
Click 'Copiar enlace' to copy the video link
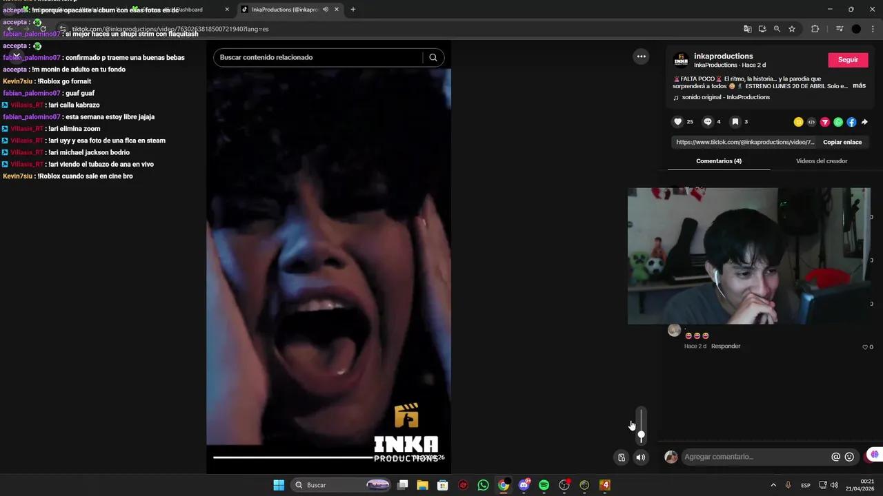[842, 142]
